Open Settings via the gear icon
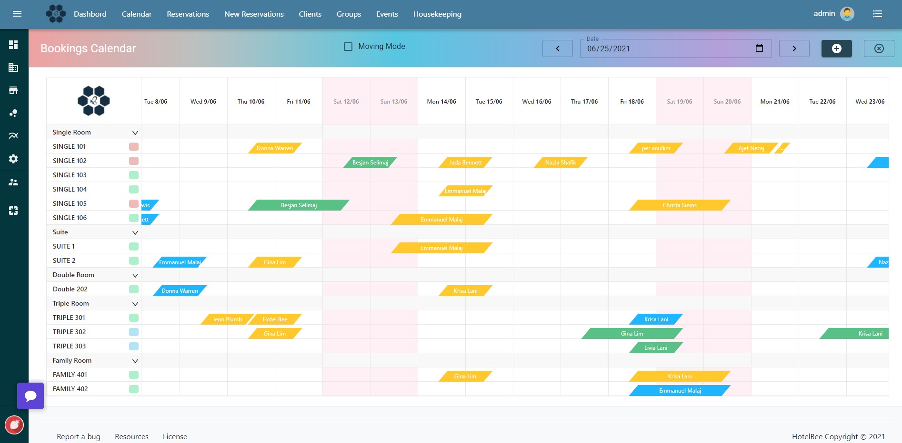The width and height of the screenshot is (902, 443). point(13,158)
